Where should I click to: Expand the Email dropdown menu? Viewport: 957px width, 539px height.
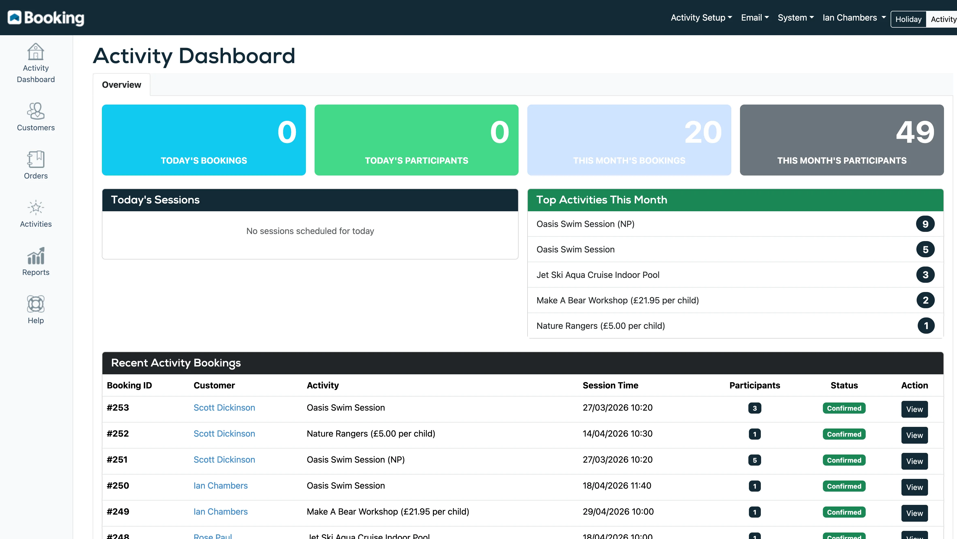tap(755, 17)
